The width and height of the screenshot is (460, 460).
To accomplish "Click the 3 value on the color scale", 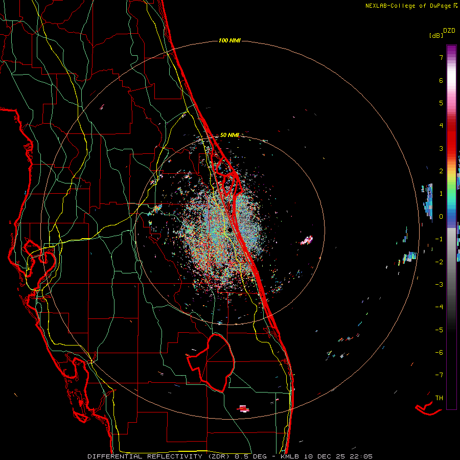I will (441, 148).
